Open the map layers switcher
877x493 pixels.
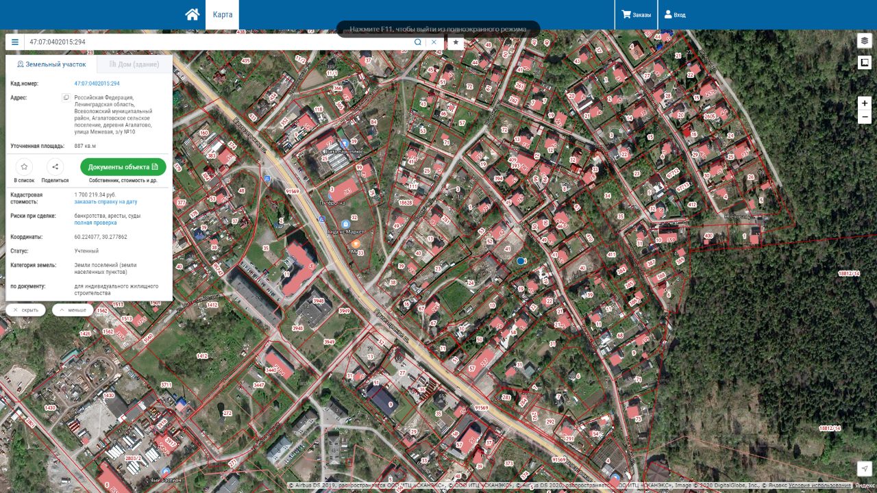pyautogui.click(x=865, y=41)
